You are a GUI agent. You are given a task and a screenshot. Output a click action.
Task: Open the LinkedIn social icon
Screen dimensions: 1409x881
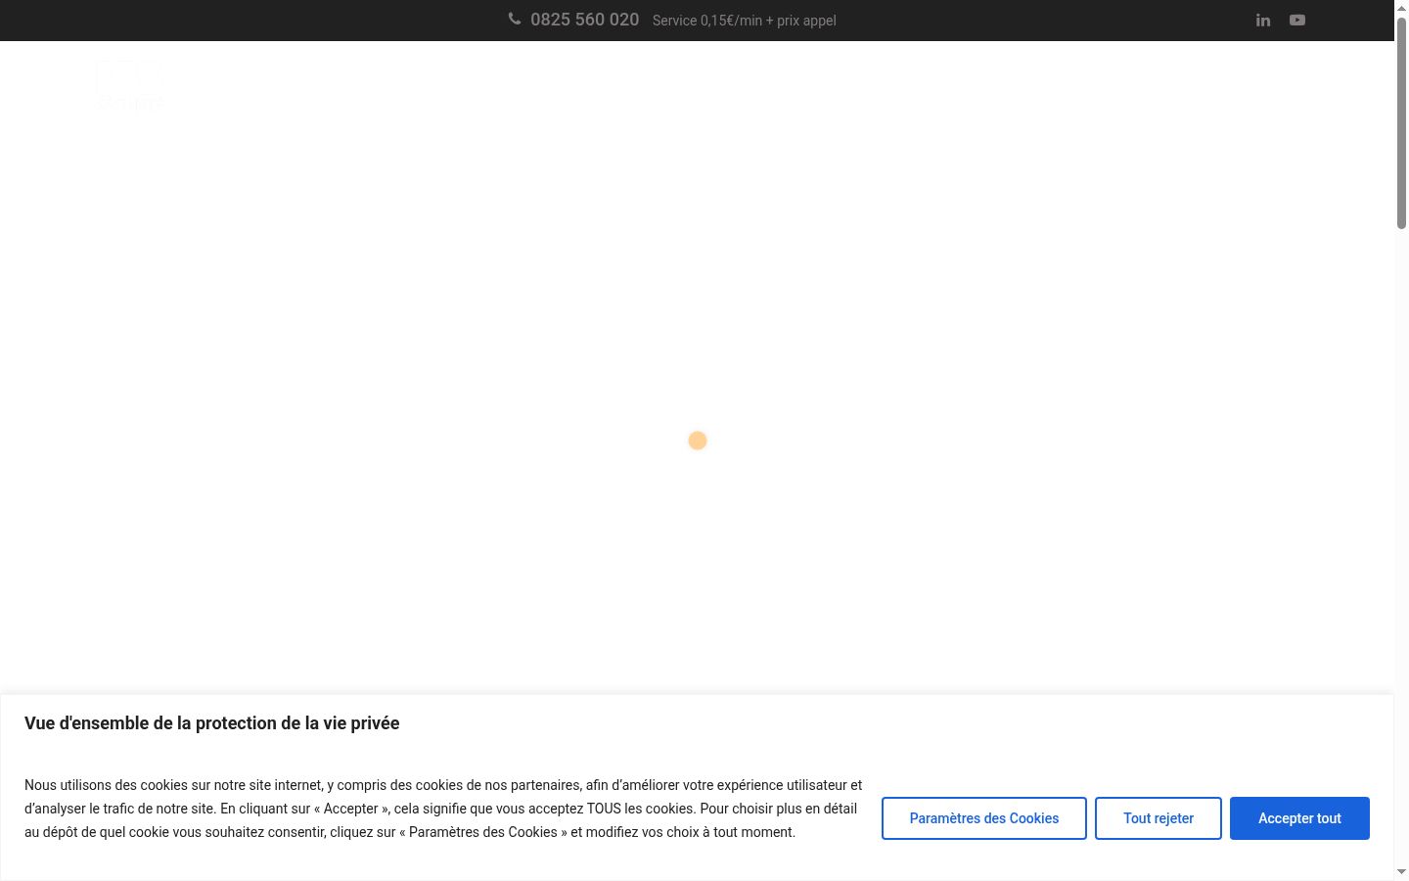[x=1263, y=20]
